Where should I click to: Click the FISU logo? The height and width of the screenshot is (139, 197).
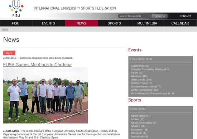[x=16, y=9]
